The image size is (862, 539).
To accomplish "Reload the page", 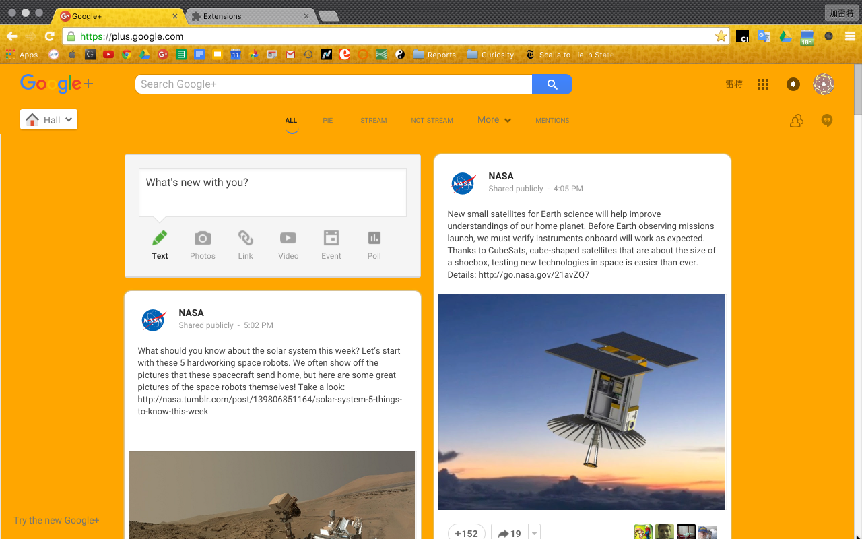I will pyautogui.click(x=49, y=36).
